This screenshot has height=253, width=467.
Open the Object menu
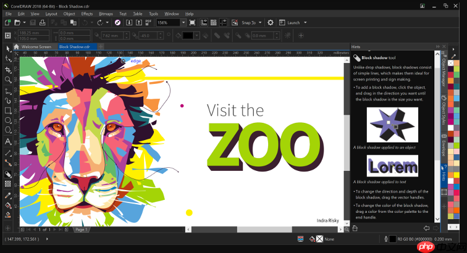point(69,14)
